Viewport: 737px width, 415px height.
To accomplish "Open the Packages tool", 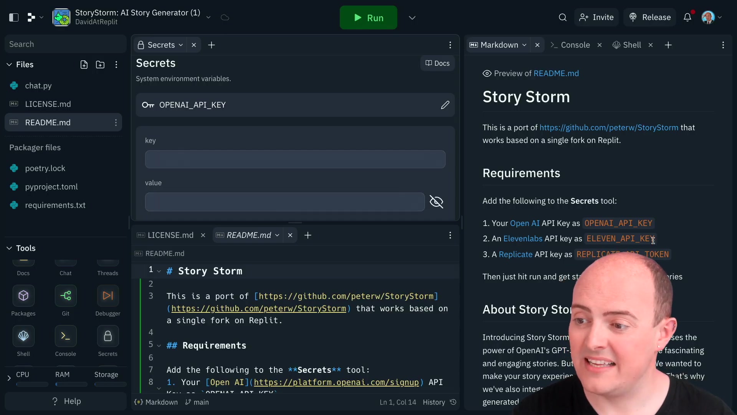I will [23, 301].
